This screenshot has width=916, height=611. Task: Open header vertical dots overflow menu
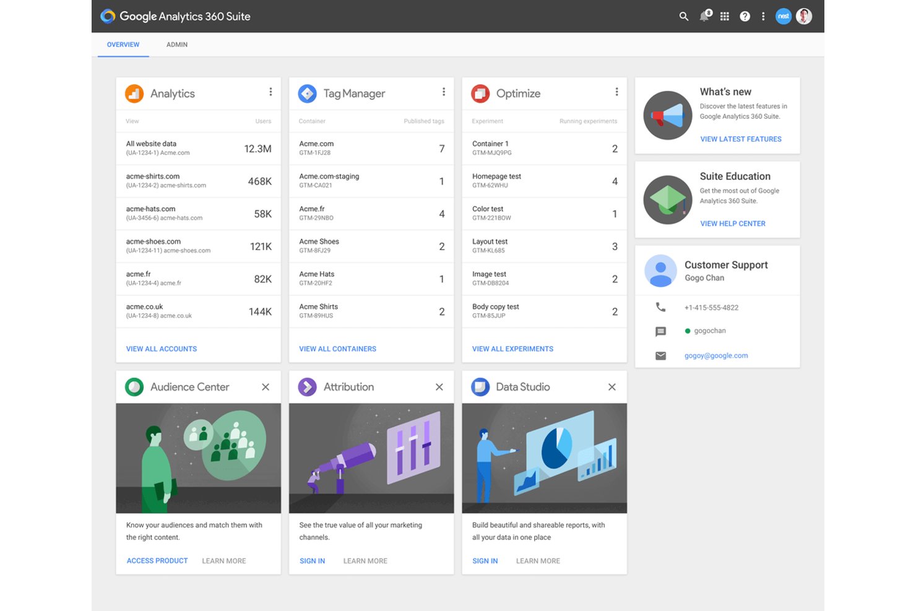[x=763, y=17]
